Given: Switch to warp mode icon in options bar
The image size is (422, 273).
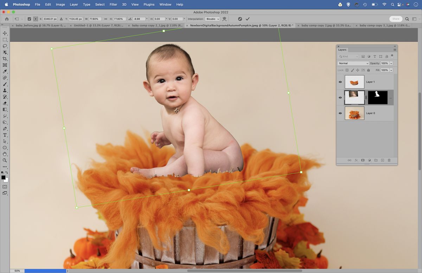Looking at the screenshot, I should point(224,19).
